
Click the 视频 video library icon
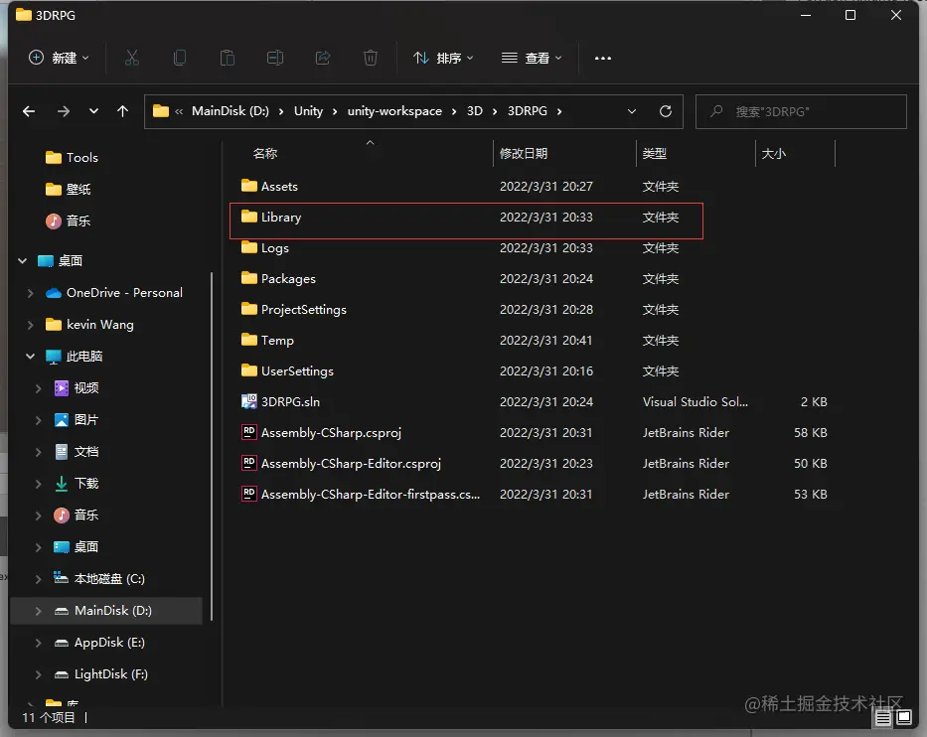tap(62, 387)
